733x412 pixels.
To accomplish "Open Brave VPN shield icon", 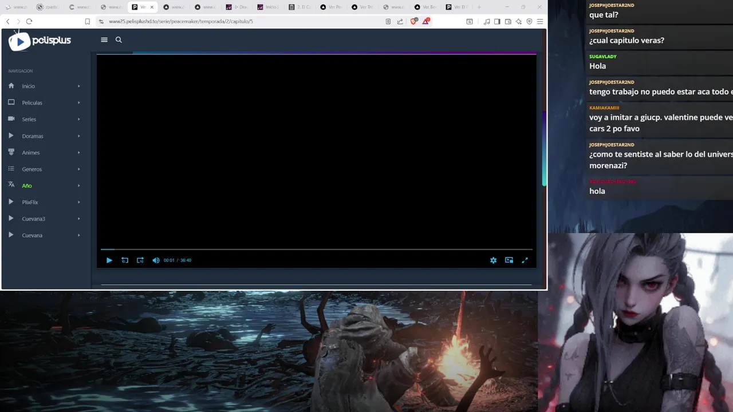I will [529, 21].
